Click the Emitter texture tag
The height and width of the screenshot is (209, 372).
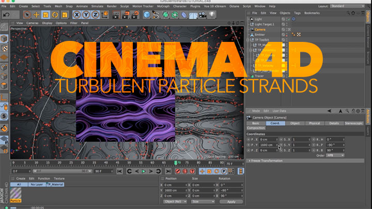tap(299, 35)
